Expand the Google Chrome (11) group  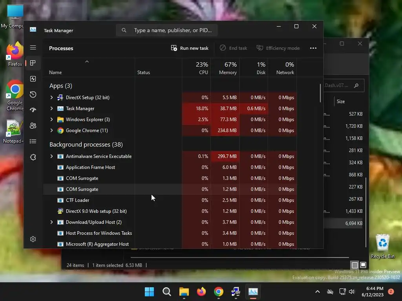[x=51, y=131]
